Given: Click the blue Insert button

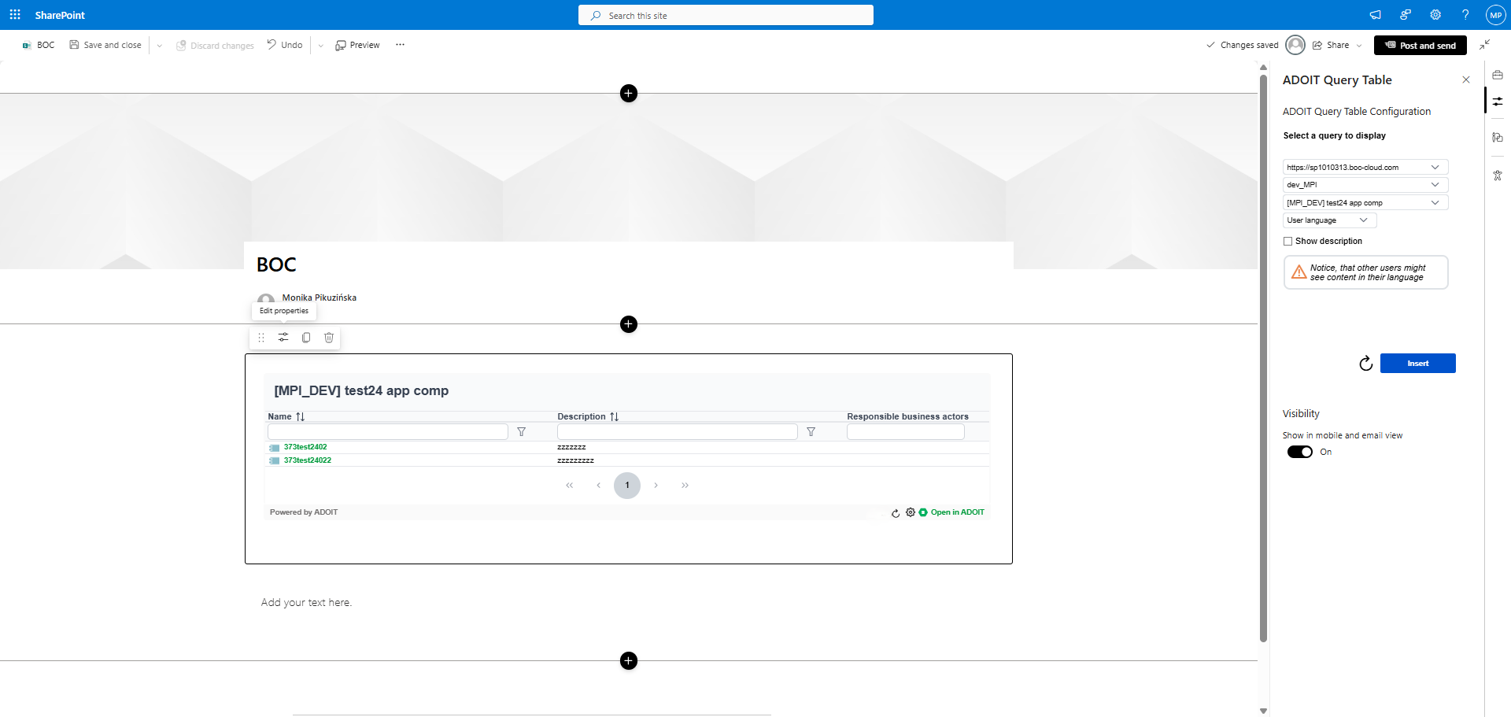Looking at the screenshot, I should (x=1417, y=364).
